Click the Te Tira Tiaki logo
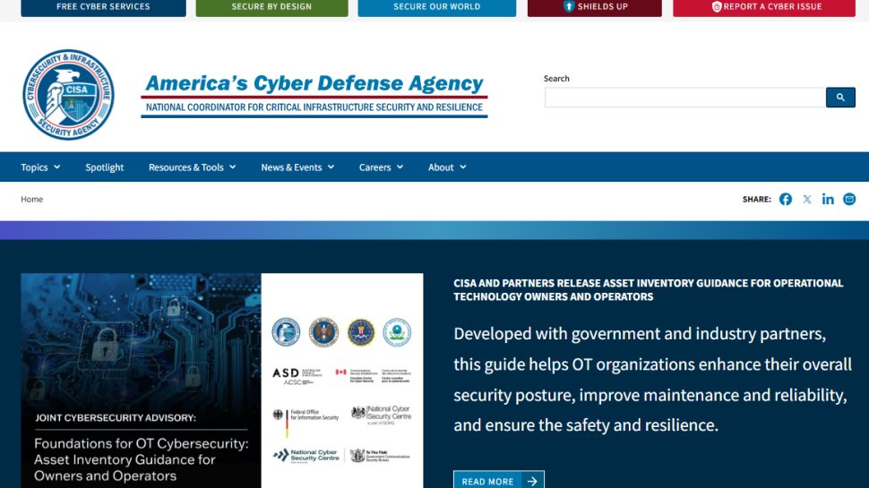The width and height of the screenshot is (869, 488). (380, 456)
